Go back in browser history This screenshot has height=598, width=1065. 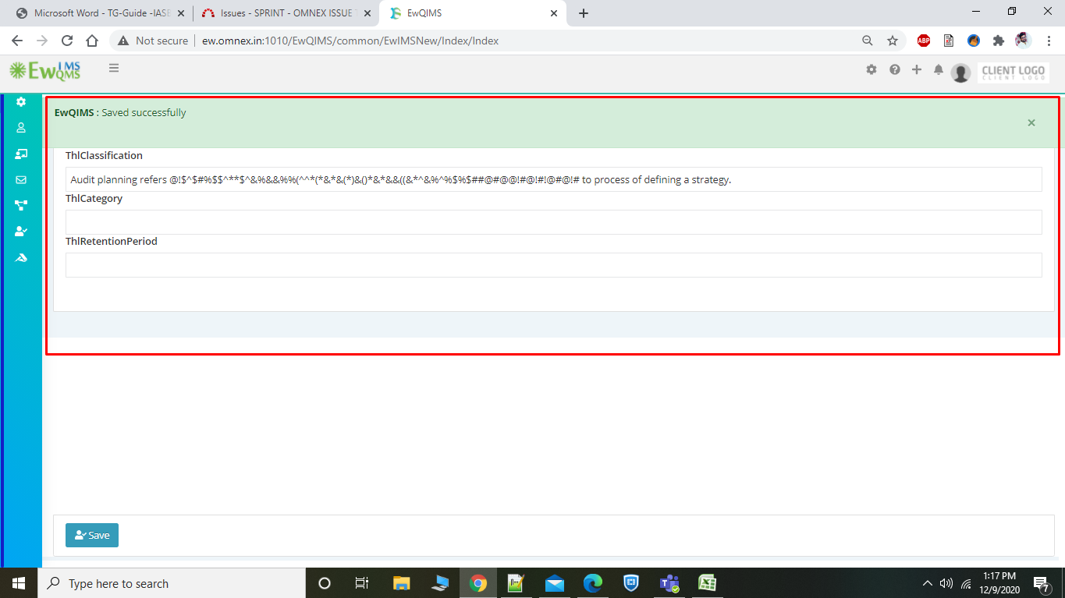coord(18,41)
